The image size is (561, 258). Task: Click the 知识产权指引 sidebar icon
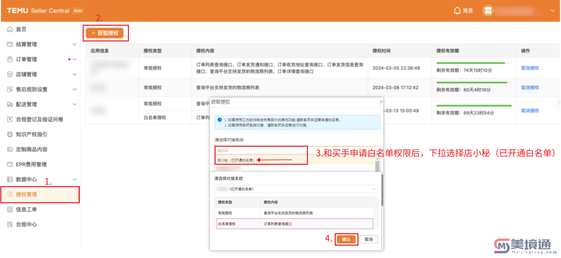10,134
